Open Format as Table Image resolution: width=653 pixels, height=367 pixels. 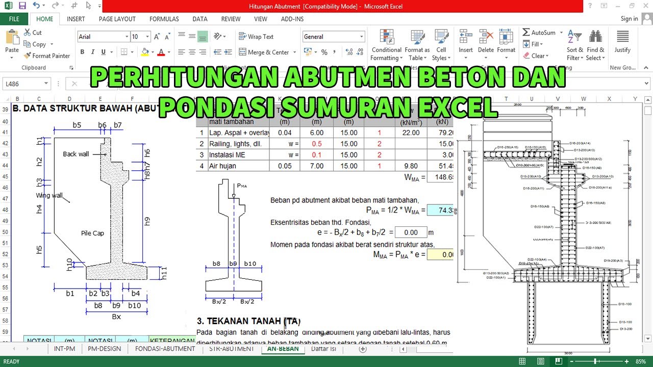tap(417, 45)
